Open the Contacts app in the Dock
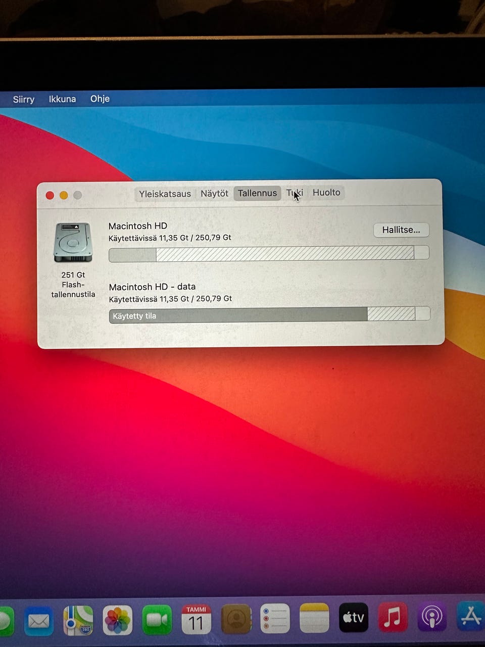This screenshot has height=647, width=485. tap(236, 619)
